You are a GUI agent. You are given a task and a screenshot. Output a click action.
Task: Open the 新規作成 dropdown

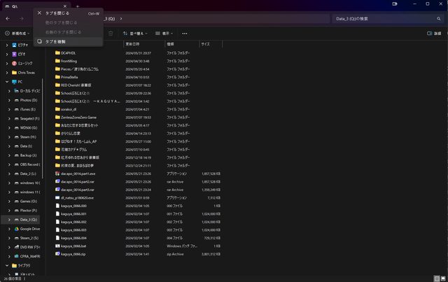(x=17, y=33)
